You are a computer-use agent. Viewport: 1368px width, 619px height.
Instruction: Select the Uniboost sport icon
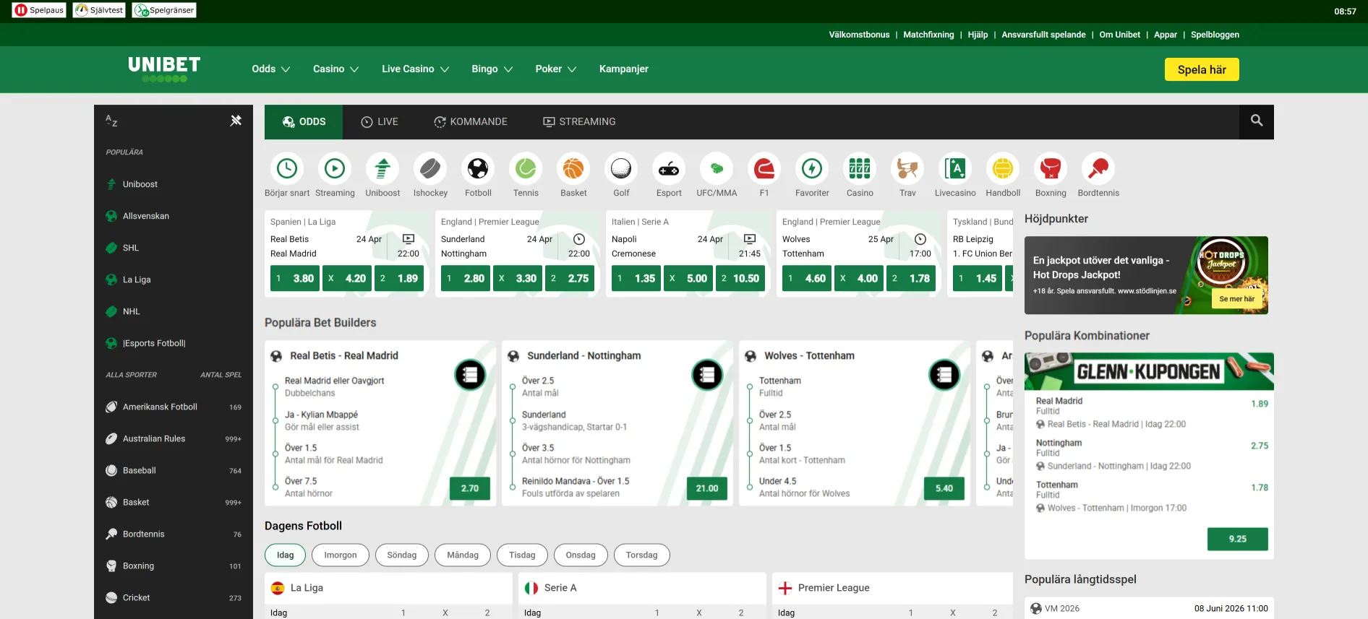[x=382, y=168]
